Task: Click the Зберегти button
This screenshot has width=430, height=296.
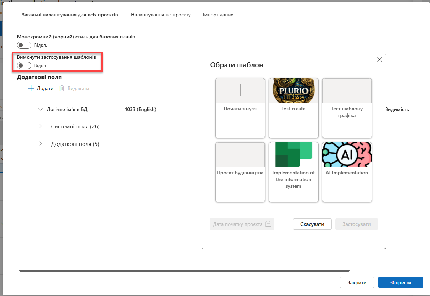Action: click(x=400, y=282)
